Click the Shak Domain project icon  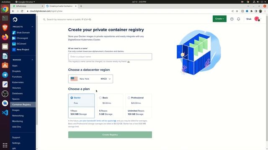click(x=14, y=32)
